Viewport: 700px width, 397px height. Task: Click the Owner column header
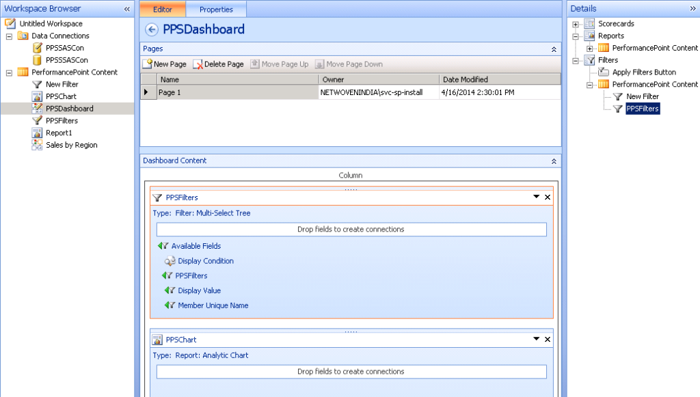point(379,79)
